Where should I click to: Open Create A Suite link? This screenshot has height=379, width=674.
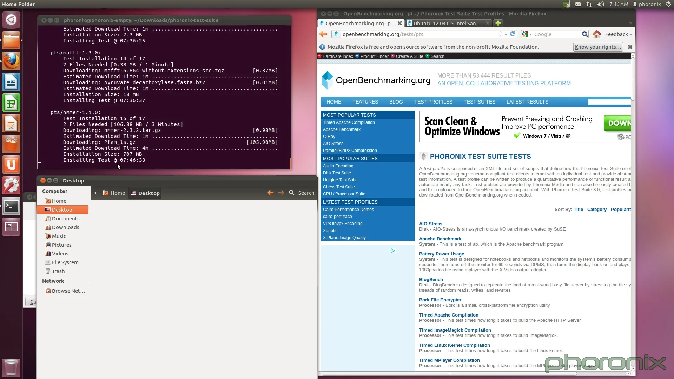409,56
